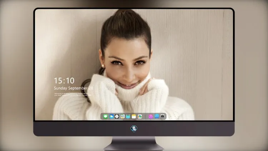Screen dimensions: 268x151
Task: Open the blue App Store icon
Action: click(157, 116)
